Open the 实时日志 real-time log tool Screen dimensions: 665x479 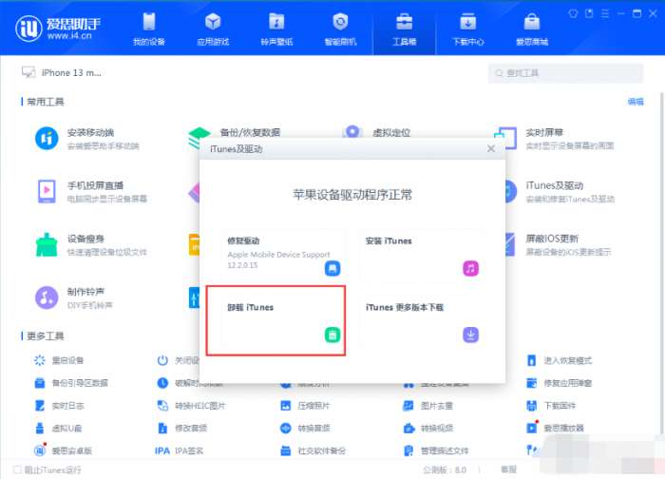(x=59, y=406)
